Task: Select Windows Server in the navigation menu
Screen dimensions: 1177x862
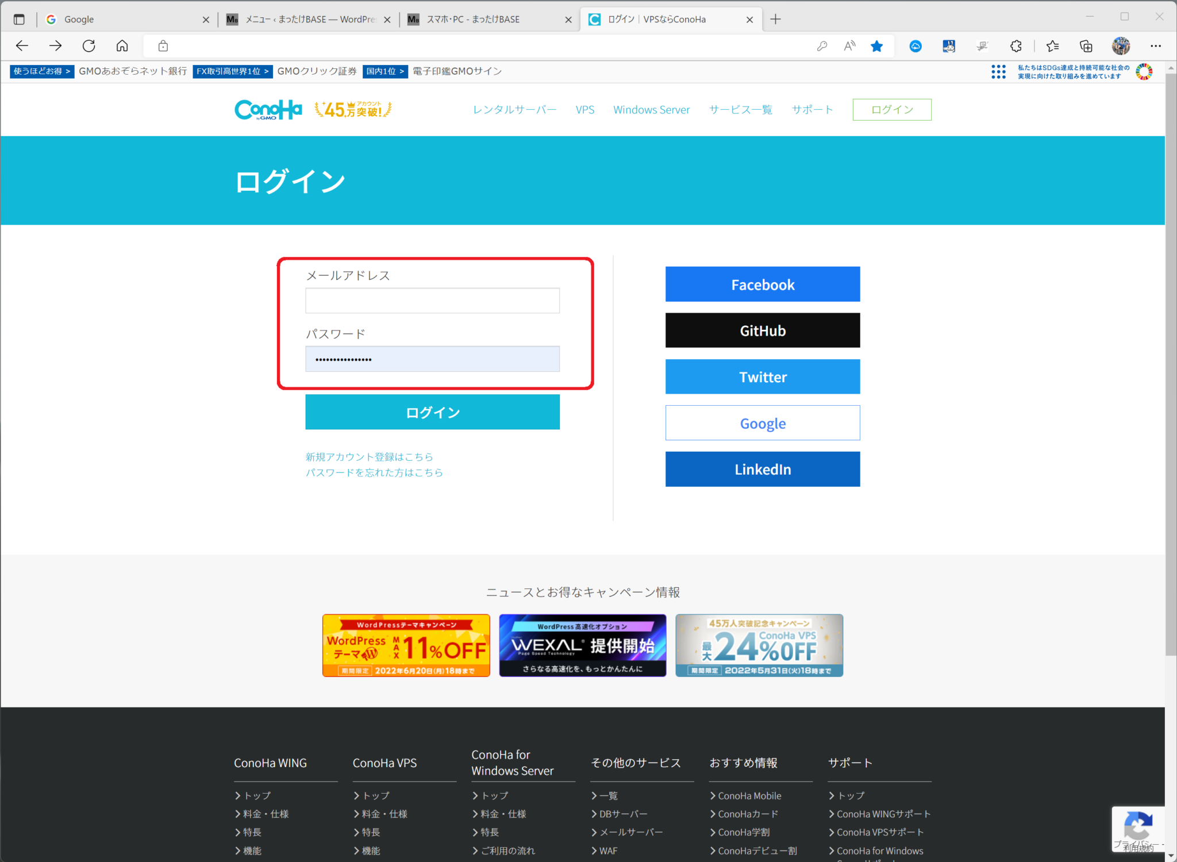Action: [x=651, y=109]
